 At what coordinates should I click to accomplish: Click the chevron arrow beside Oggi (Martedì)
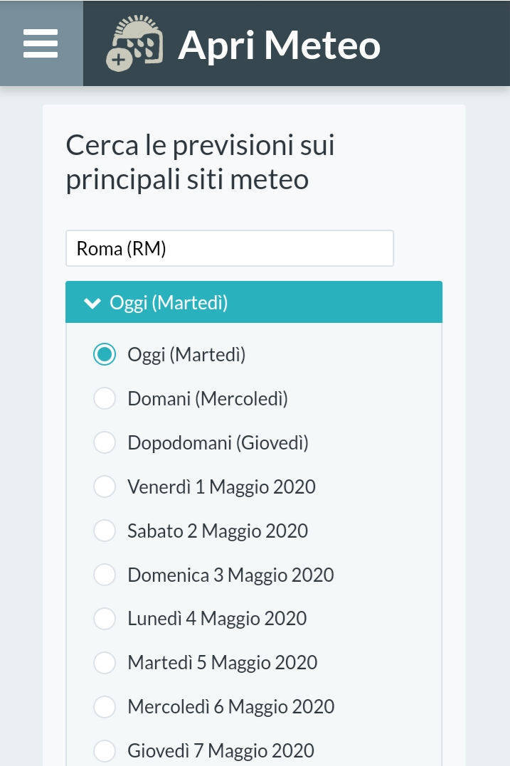[92, 303]
